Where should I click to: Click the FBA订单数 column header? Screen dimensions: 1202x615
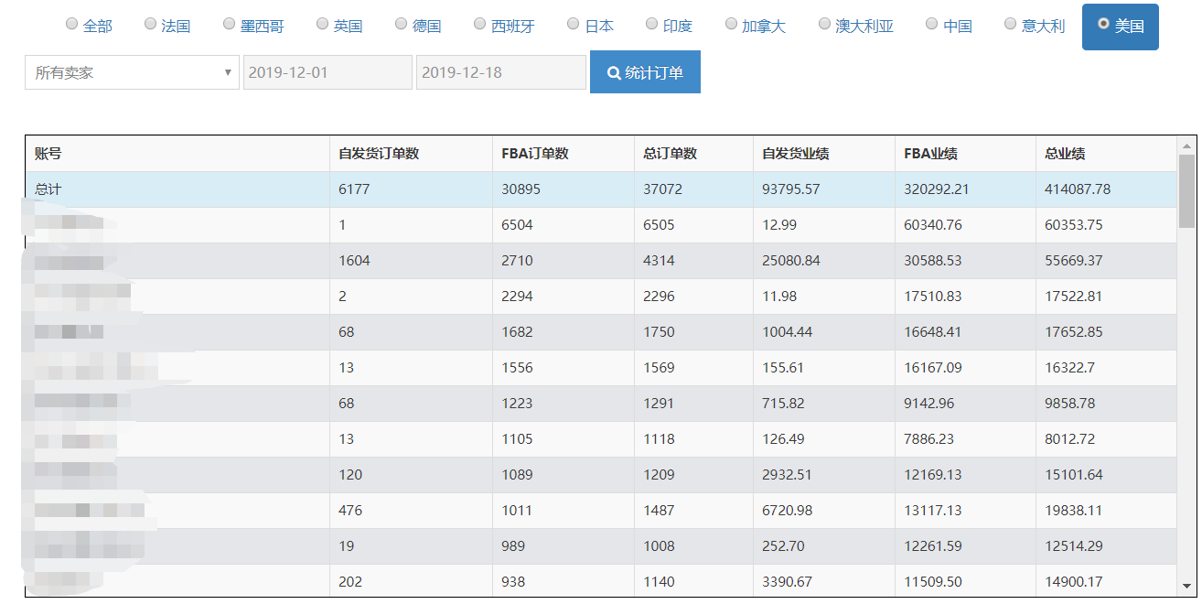point(535,154)
